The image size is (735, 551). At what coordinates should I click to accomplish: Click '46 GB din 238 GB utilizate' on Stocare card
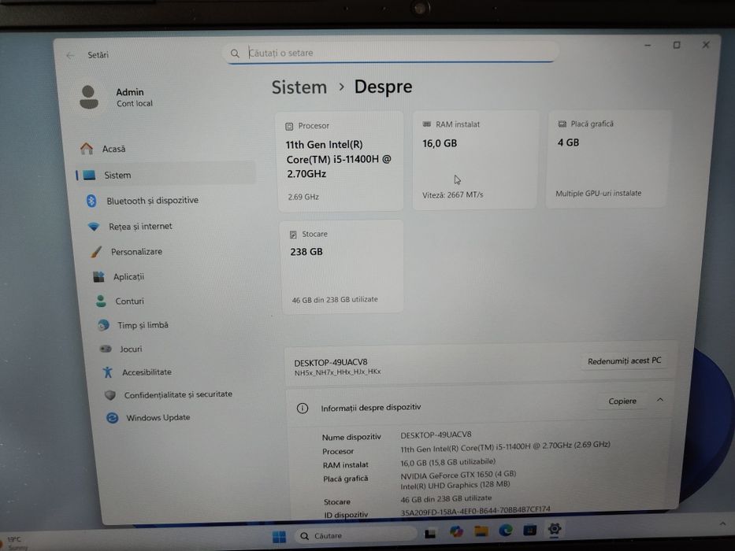[x=335, y=299]
